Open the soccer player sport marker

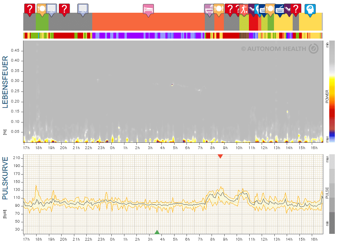(244, 10)
